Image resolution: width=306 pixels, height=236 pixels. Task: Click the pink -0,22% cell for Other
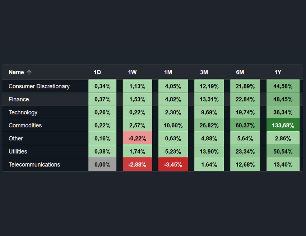137,139
